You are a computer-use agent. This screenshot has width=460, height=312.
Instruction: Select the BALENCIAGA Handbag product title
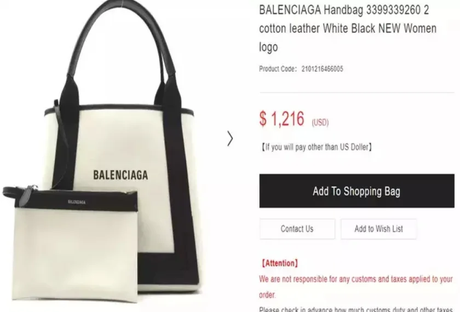click(x=348, y=28)
